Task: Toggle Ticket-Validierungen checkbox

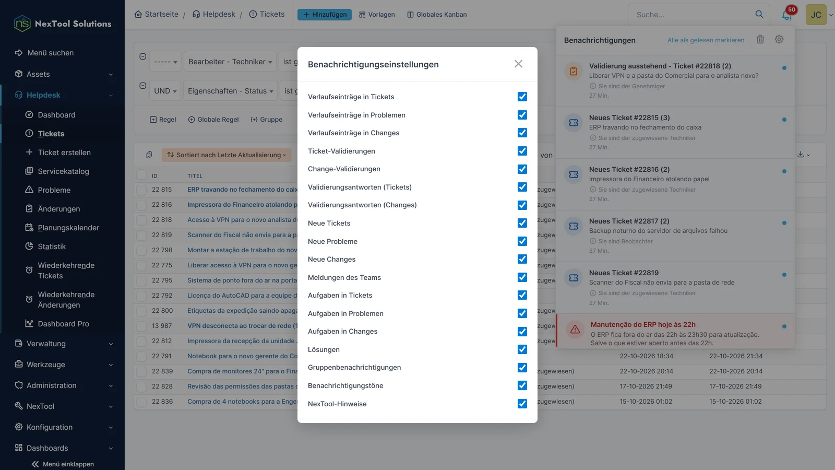Action: point(522,151)
